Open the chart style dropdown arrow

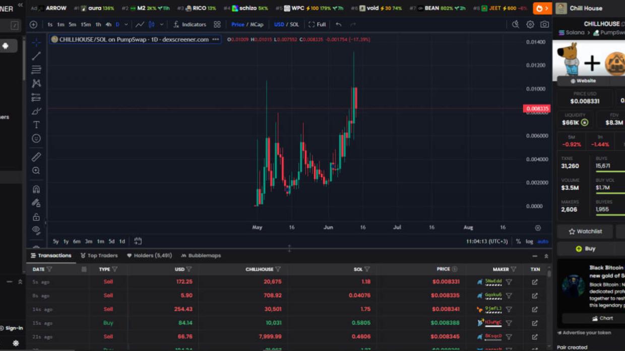click(x=161, y=24)
